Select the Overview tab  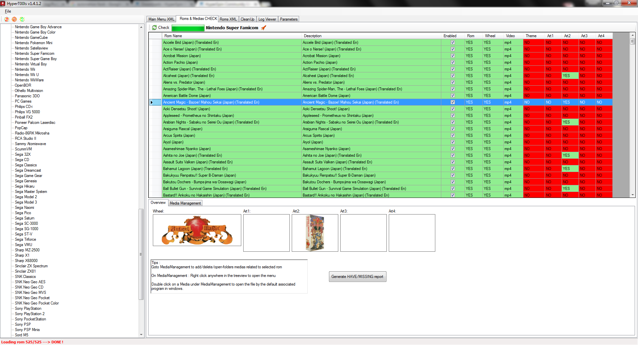coord(158,203)
